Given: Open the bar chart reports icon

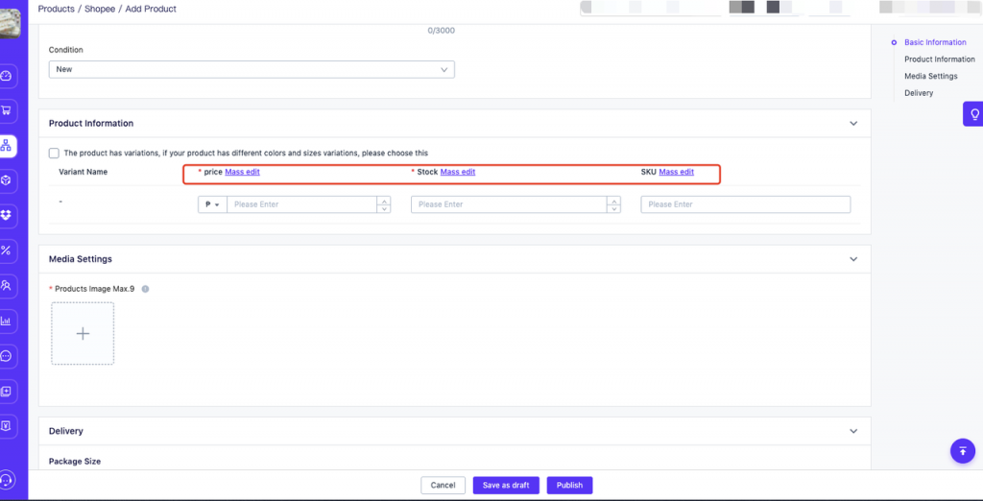Looking at the screenshot, I should tap(7, 321).
